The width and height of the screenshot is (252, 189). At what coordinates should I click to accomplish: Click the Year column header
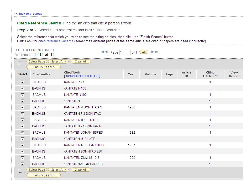(131, 74)
